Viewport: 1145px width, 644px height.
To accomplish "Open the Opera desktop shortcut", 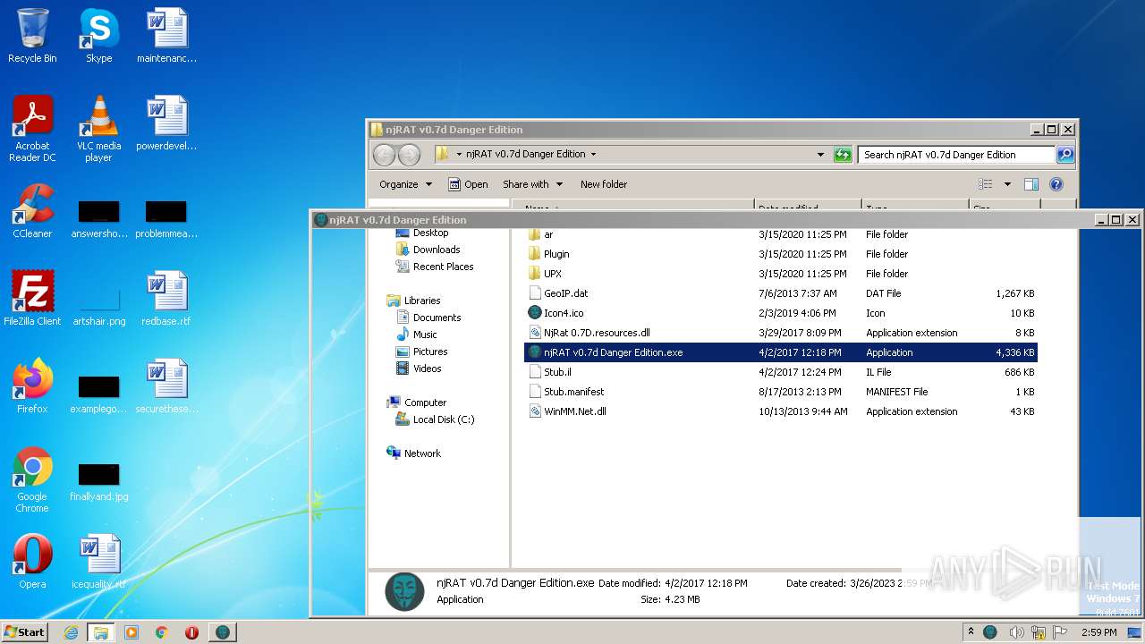I will [32, 562].
